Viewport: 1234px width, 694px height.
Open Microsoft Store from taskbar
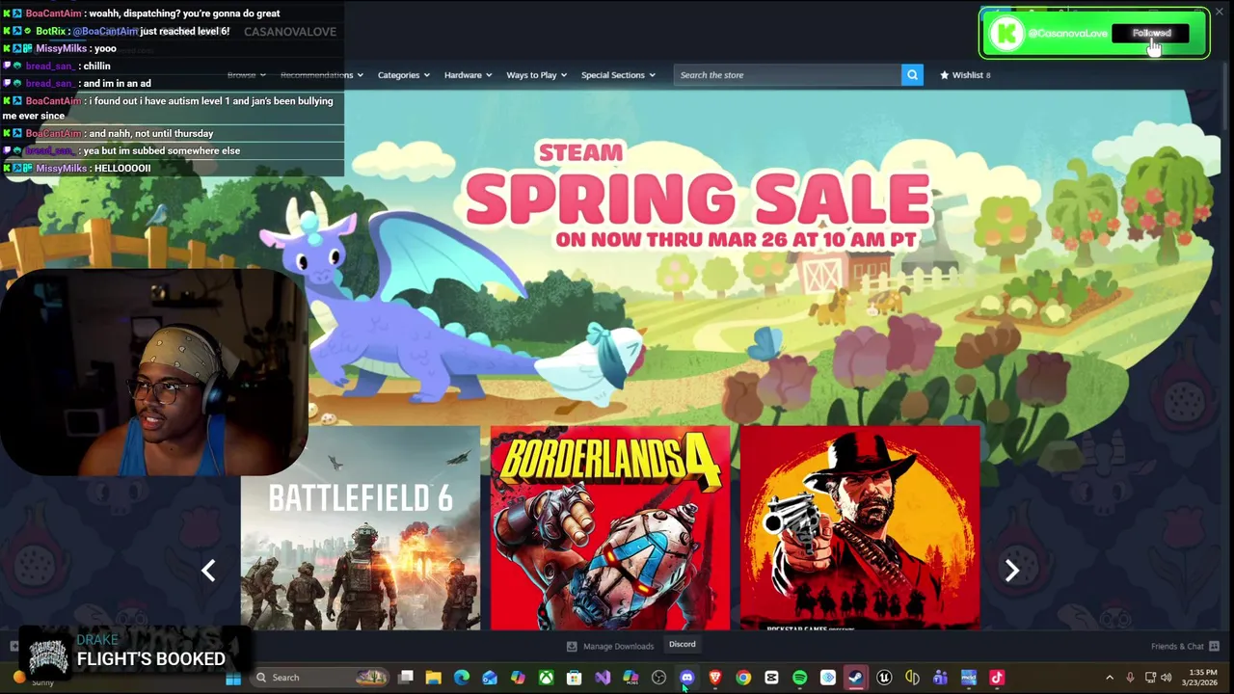574,678
